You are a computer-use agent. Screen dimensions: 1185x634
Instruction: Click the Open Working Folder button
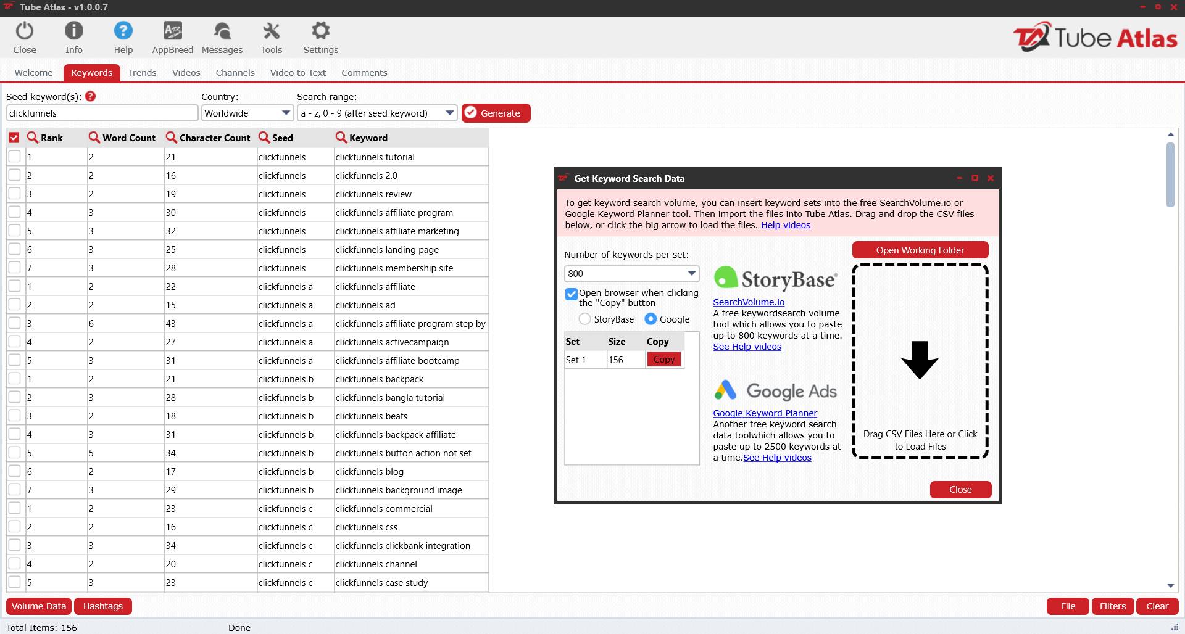click(x=920, y=250)
